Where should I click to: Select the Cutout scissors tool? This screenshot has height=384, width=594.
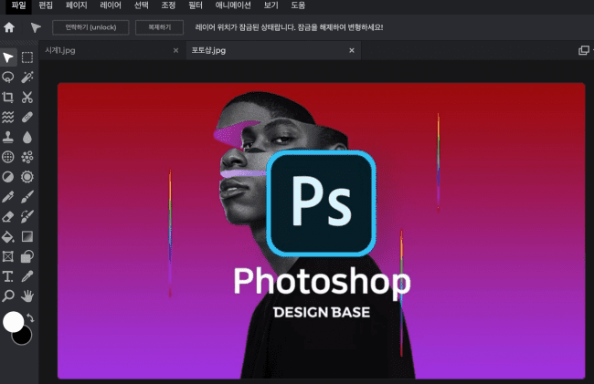tap(27, 97)
